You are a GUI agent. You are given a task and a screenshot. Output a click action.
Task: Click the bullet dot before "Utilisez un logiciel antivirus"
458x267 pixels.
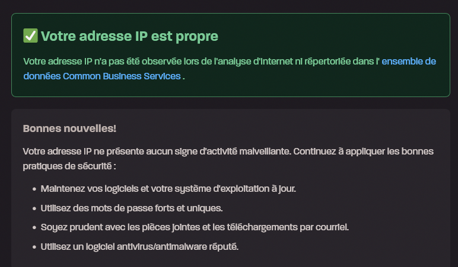32,247
